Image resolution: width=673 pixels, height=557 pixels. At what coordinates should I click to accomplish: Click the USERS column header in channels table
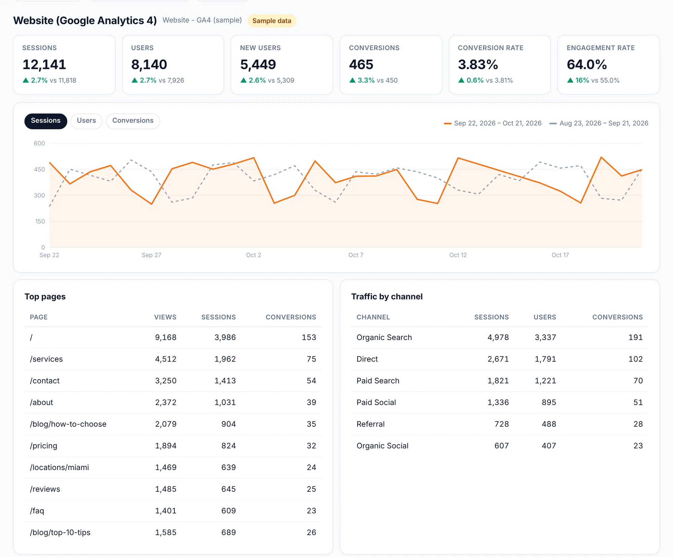click(x=545, y=317)
